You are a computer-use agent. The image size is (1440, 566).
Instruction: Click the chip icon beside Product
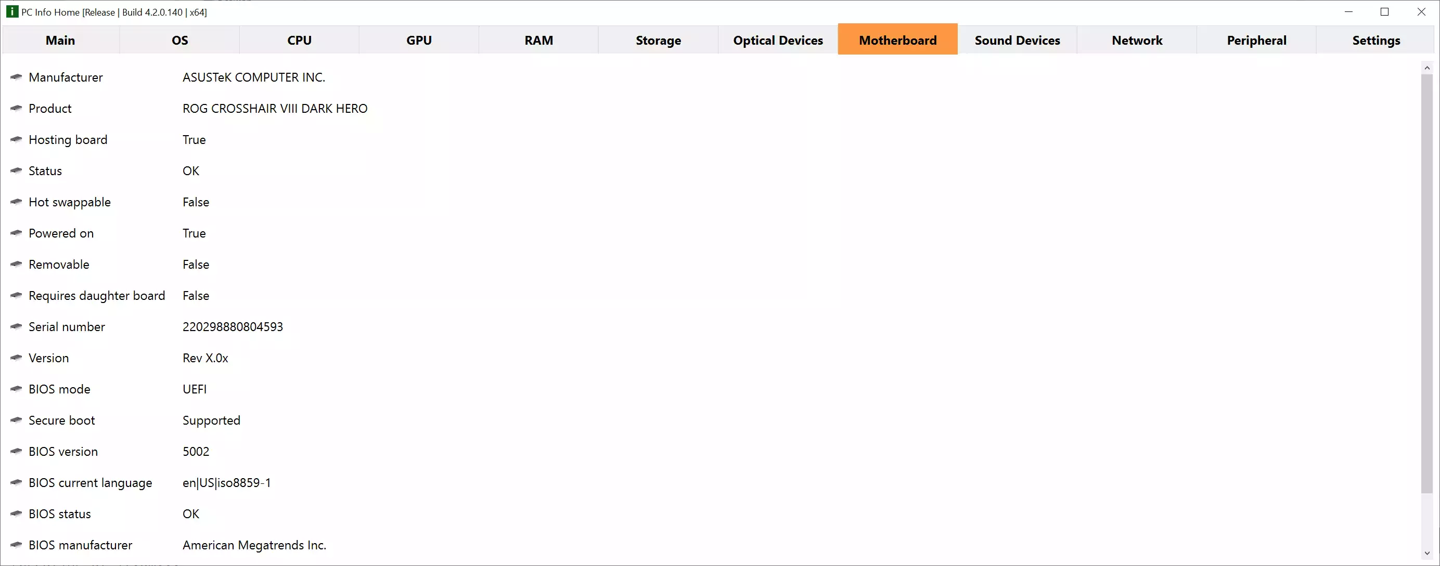(x=16, y=109)
